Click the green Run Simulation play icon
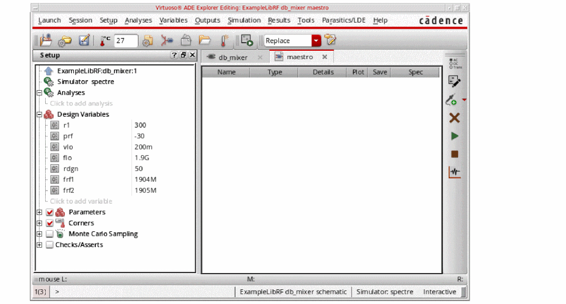 454,136
